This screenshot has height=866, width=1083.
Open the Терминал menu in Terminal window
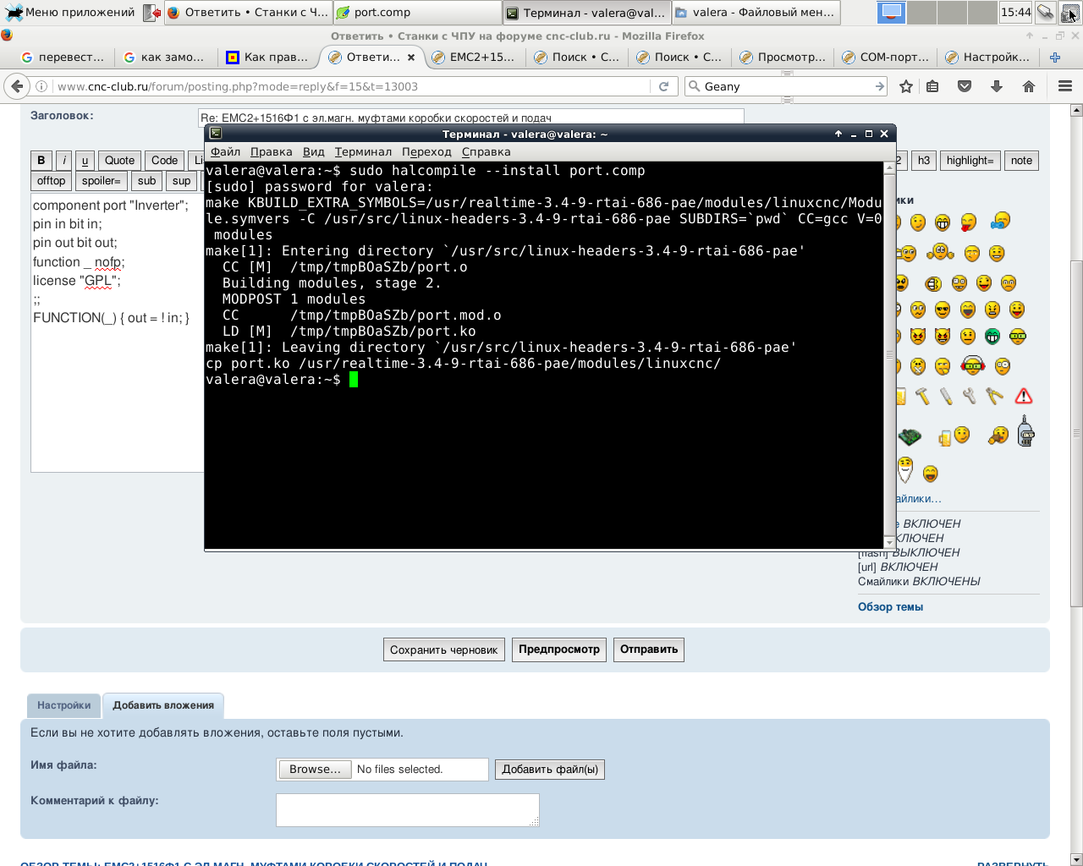[x=363, y=152]
